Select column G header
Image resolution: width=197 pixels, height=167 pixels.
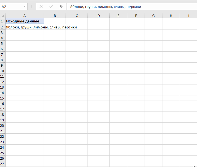(153, 16)
